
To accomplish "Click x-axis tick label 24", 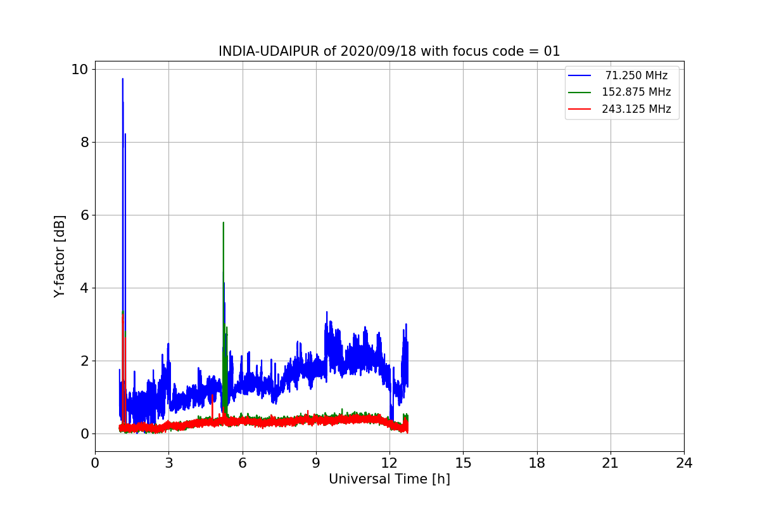I will pyautogui.click(x=684, y=463).
